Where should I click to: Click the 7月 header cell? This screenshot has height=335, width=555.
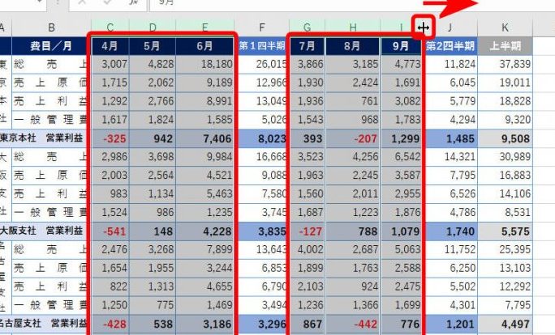(x=307, y=46)
